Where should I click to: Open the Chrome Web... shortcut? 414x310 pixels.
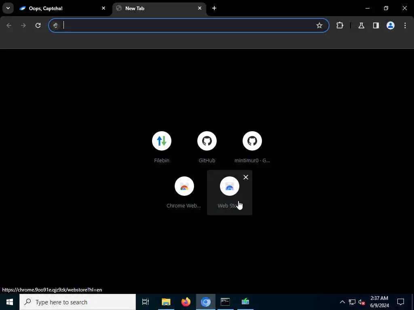(184, 193)
